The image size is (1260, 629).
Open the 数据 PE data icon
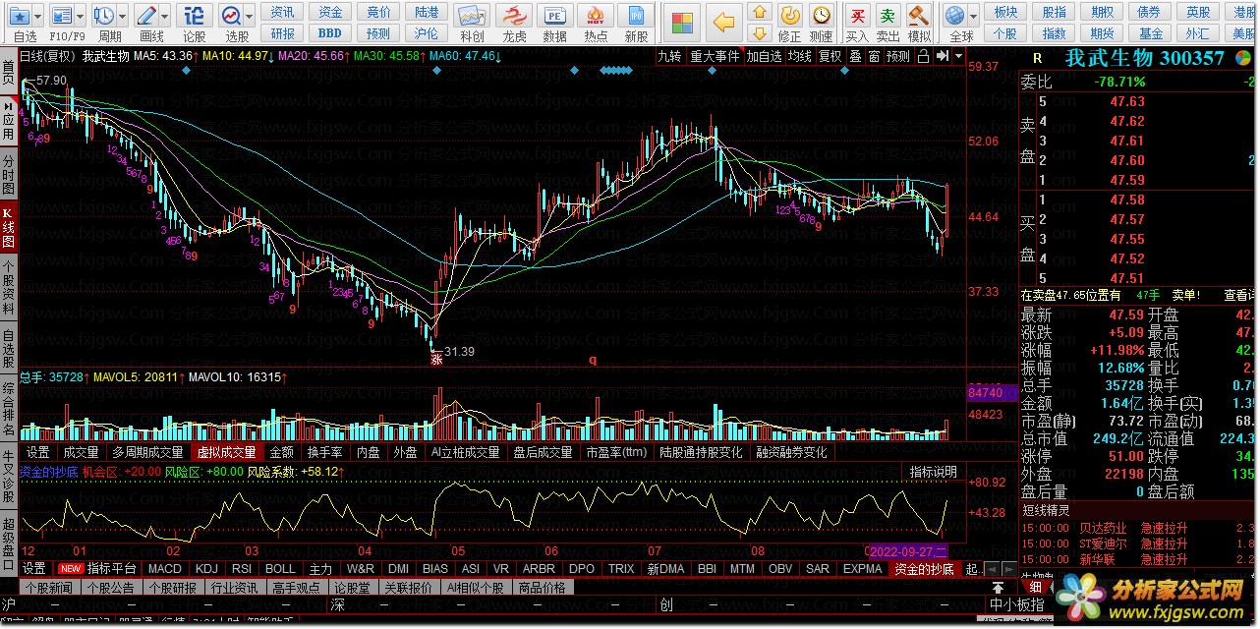tap(554, 17)
